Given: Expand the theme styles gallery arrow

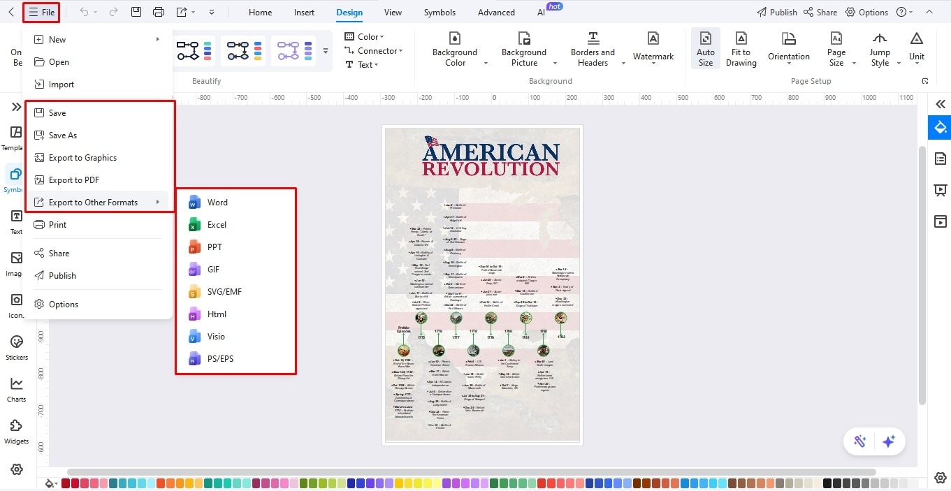Looking at the screenshot, I should tap(325, 51).
